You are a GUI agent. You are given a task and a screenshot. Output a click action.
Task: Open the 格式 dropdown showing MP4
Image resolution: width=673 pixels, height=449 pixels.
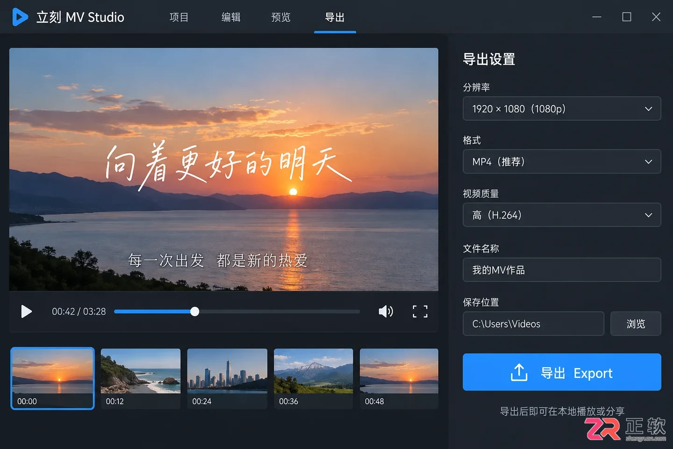pyautogui.click(x=562, y=161)
